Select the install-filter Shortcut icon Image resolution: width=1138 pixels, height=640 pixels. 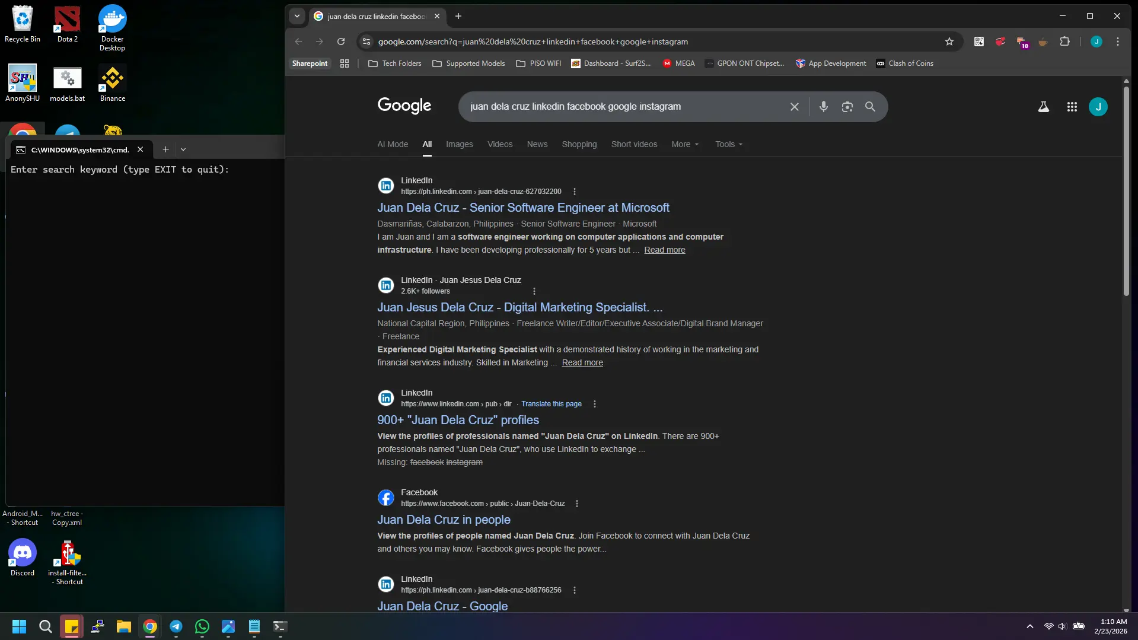[x=68, y=562]
